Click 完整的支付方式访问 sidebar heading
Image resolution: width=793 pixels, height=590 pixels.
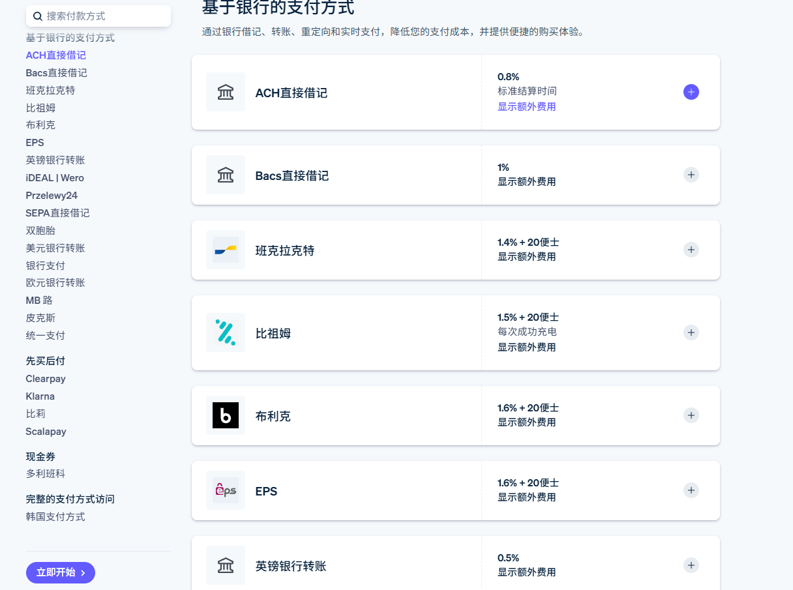click(70, 499)
